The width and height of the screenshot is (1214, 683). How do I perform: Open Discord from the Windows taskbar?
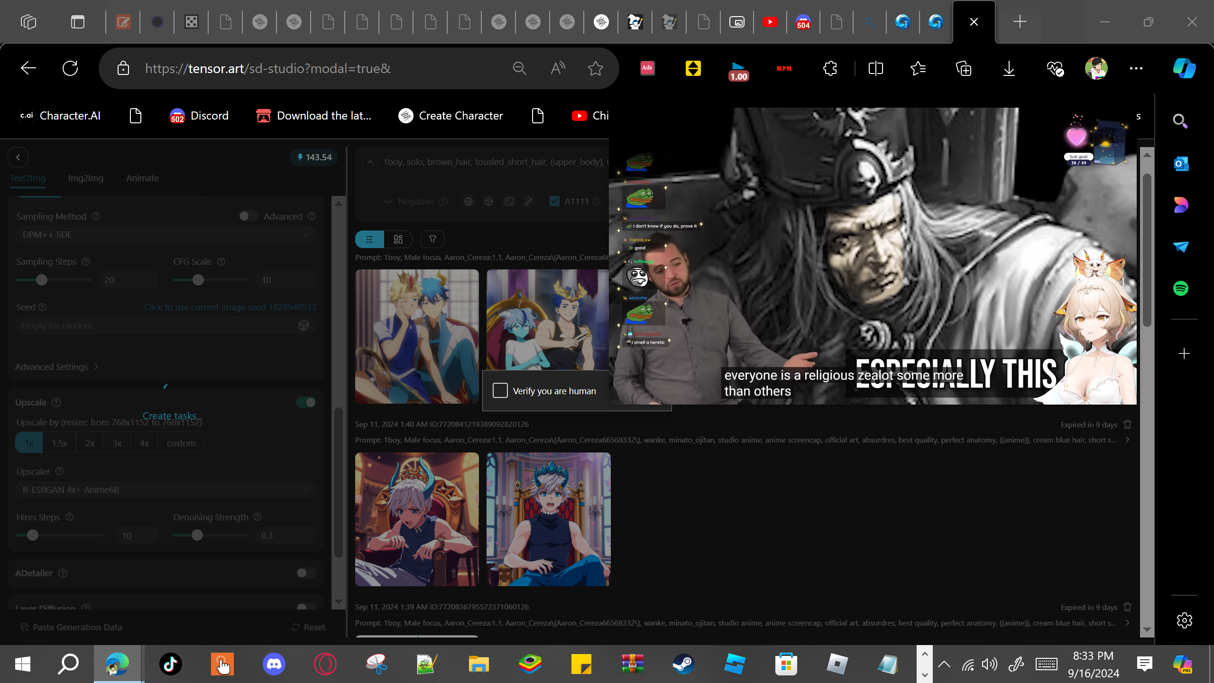tap(274, 664)
